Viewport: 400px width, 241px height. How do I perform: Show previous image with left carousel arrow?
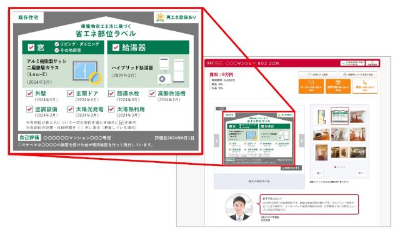[x=217, y=140]
